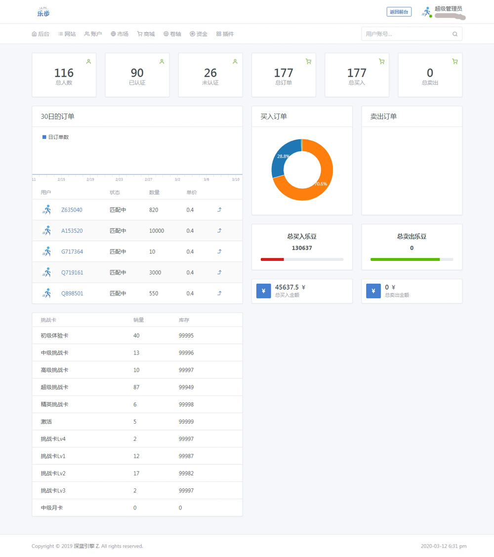
Task: Click the 乐步 logo in header
Action: click(43, 12)
